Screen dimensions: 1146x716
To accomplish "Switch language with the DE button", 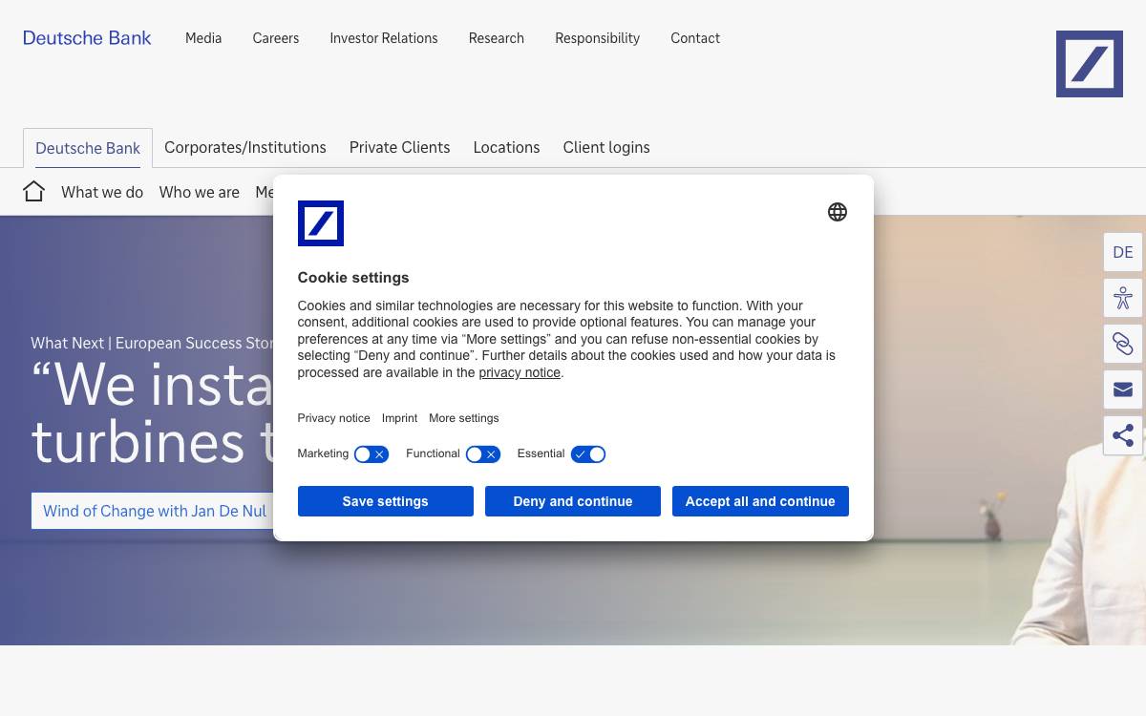I will coord(1123,252).
